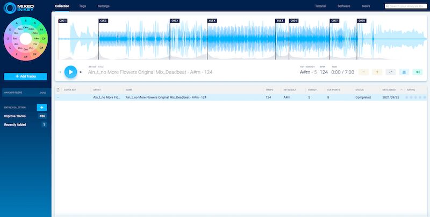Viewport: 430px width, 217px height.
Task: Click the 186 Improve Tracks count badge
Action: (x=42, y=116)
